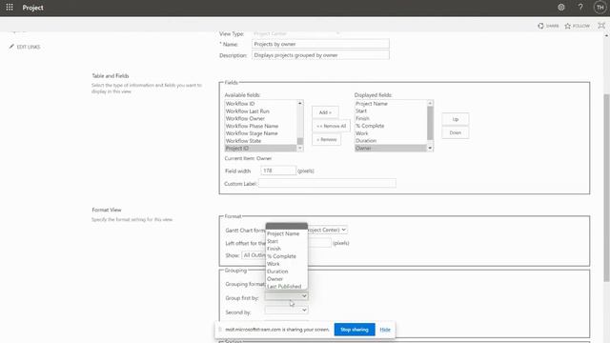
Task: Open the app launcher waffle icon
Action: (10, 7)
